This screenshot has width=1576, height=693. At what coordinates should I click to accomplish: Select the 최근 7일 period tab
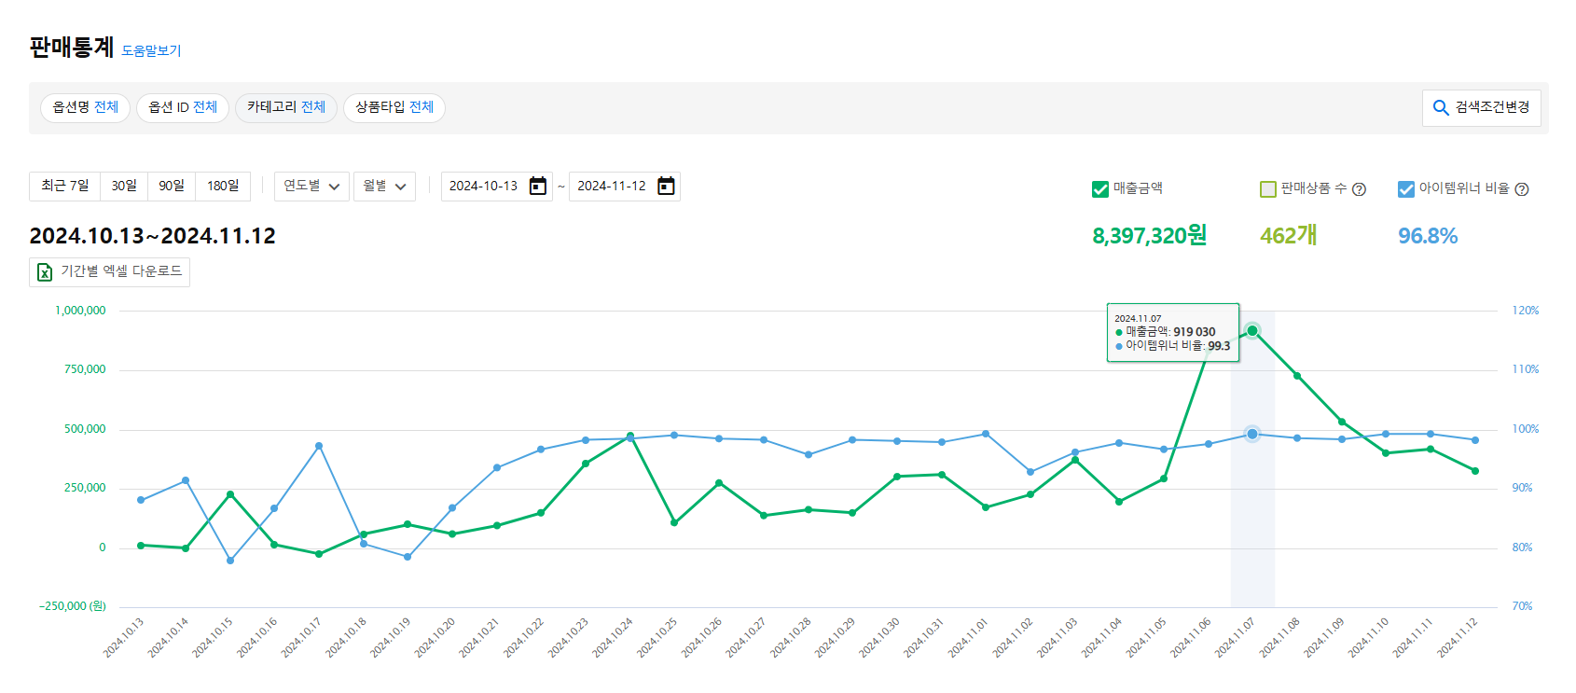pyautogui.click(x=64, y=187)
